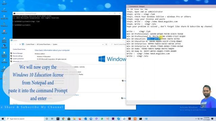Click the Command Prompt title bar icon
This screenshot has height=121, width=216.
14,13
